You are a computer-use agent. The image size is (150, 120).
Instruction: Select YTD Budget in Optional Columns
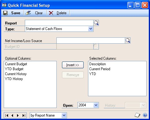tap(14, 69)
